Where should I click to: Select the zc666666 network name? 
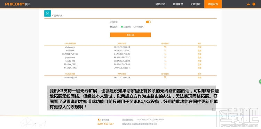pos(70,51)
